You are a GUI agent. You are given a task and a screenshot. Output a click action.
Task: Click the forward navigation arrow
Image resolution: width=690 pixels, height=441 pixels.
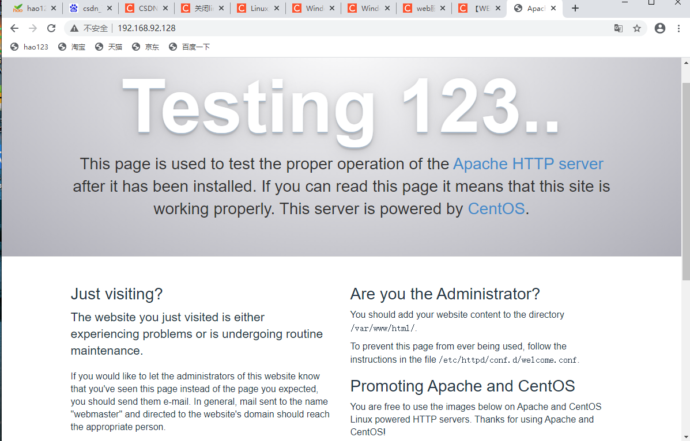33,28
